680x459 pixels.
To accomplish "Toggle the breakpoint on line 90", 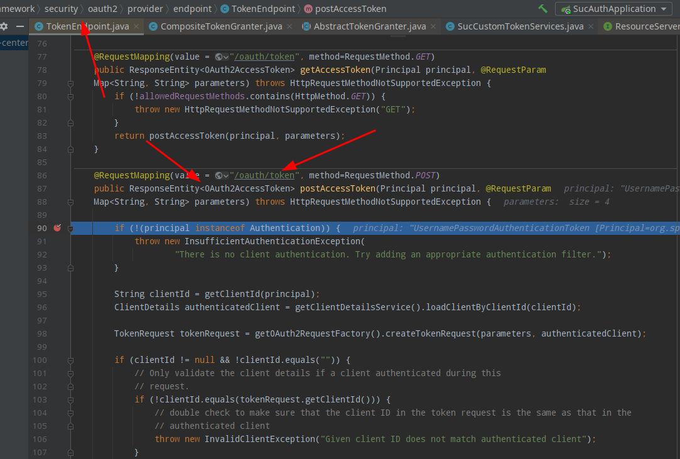I will click(x=57, y=228).
